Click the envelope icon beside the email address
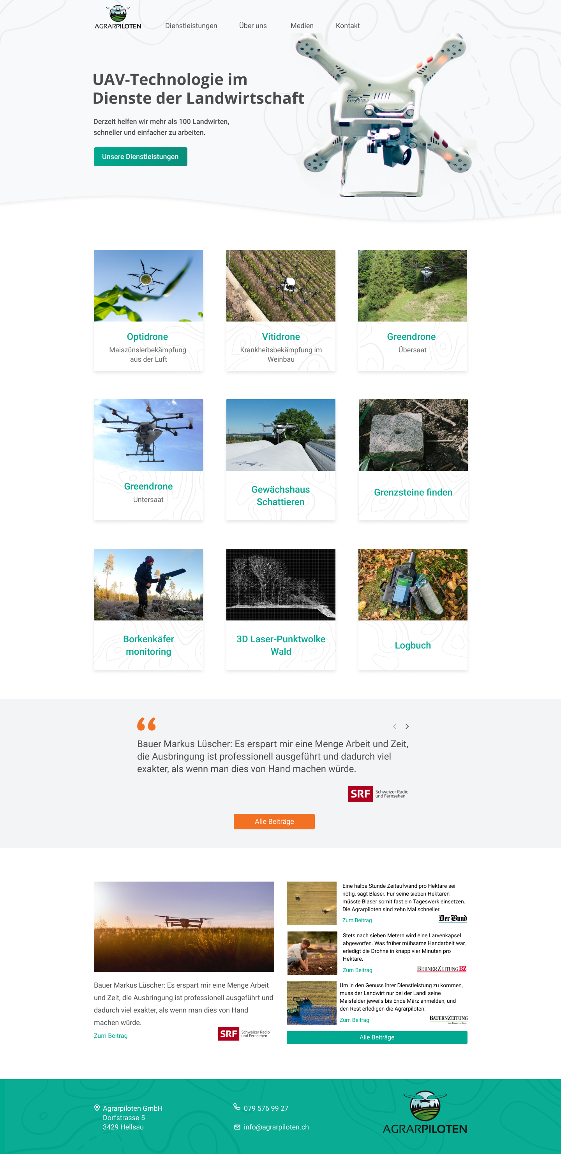Viewport: 561px width, 1154px height. tap(237, 1127)
